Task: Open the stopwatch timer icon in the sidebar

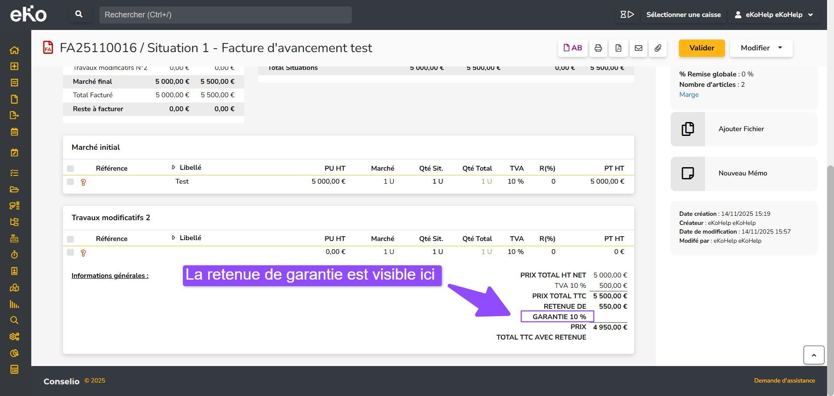Action: click(14, 255)
